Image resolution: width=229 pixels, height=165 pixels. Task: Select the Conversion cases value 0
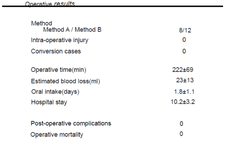point(184,51)
